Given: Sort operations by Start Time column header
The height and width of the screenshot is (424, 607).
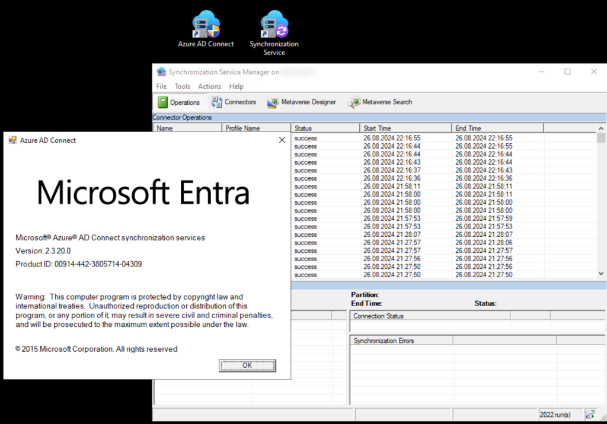Looking at the screenshot, I should pyautogui.click(x=405, y=128).
